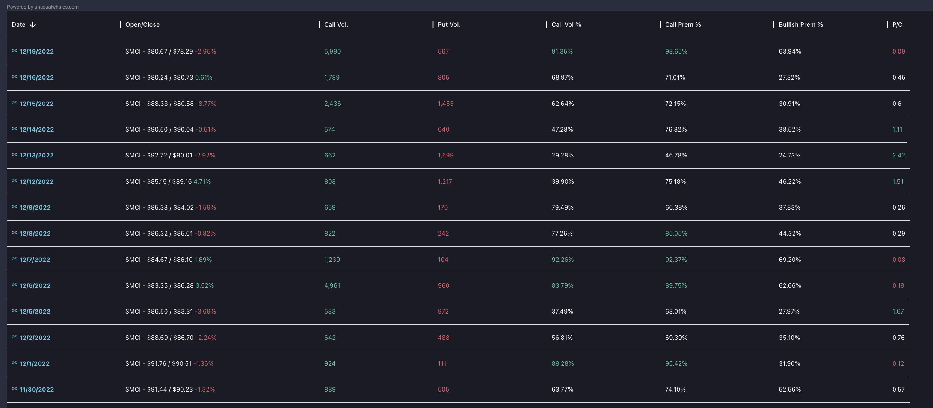This screenshot has width=933, height=408.
Task: Open the 12/5/2022 date link
Action: [x=35, y=311]
